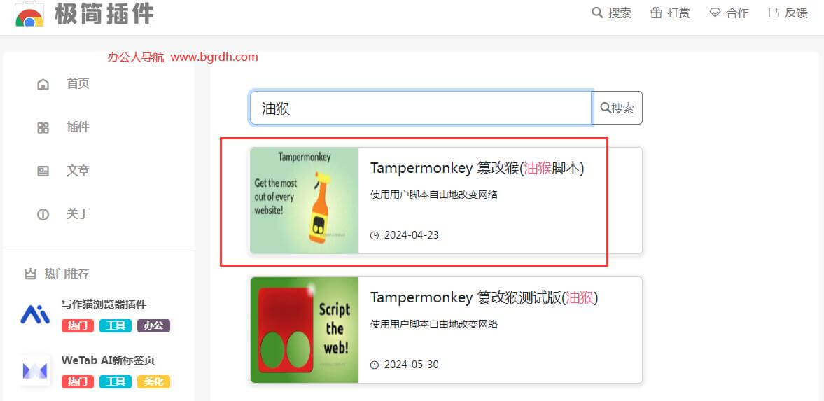Open the gift icon for 打赏
This screenshot has width=824, height=401.
656,13
